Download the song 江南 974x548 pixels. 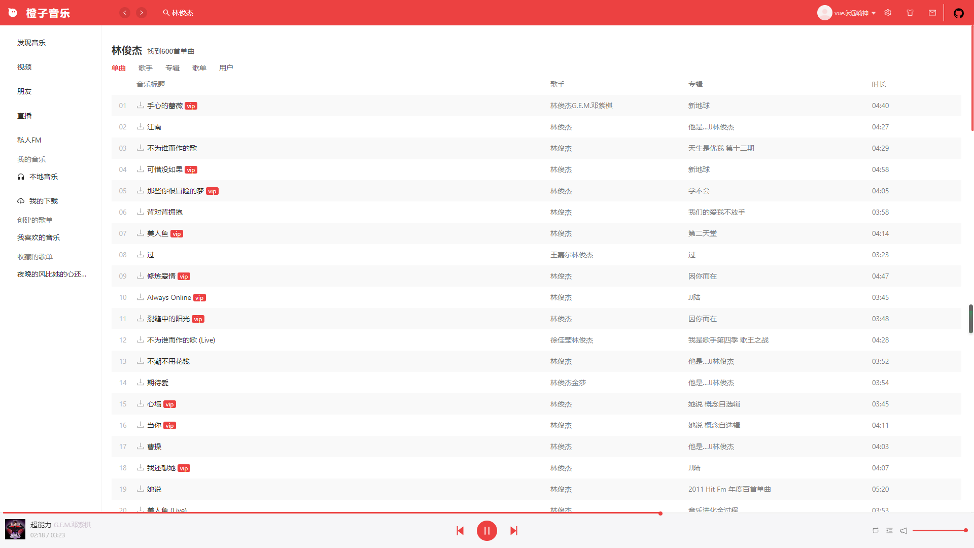pyautogui.click(x=141, y=126)
